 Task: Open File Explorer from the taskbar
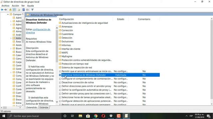pos(80,116)
